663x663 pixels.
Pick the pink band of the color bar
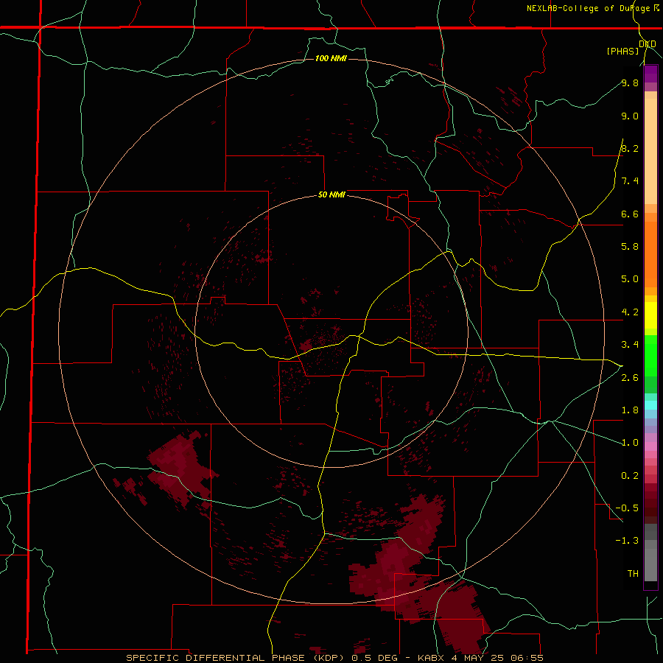tap(650, 446)
